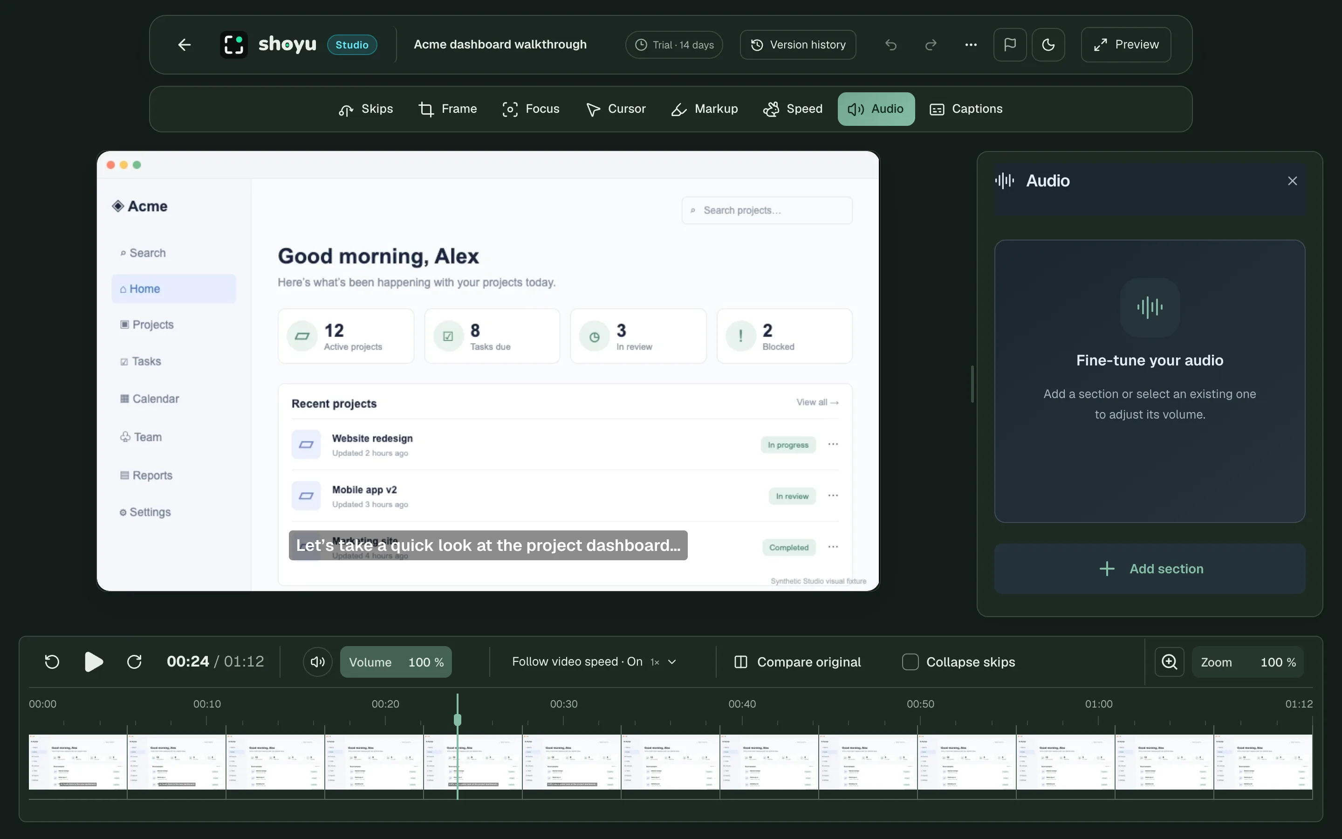
Task: Open Version history
Action: pyautogui.click(x=797, y=44)
